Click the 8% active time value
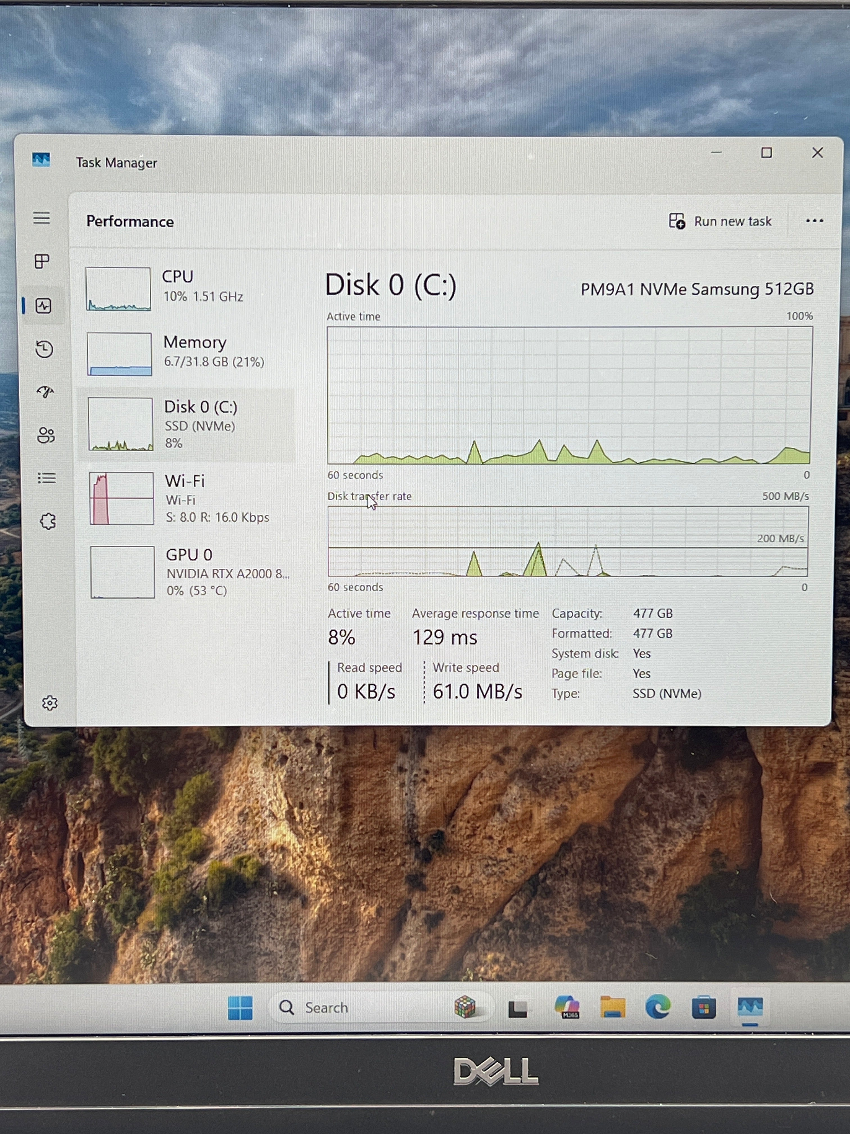850x1134 pixels. 342,638
